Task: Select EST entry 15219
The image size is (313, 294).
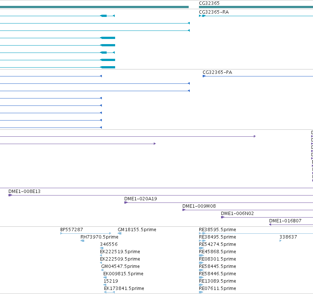Action: click(111, 281)
